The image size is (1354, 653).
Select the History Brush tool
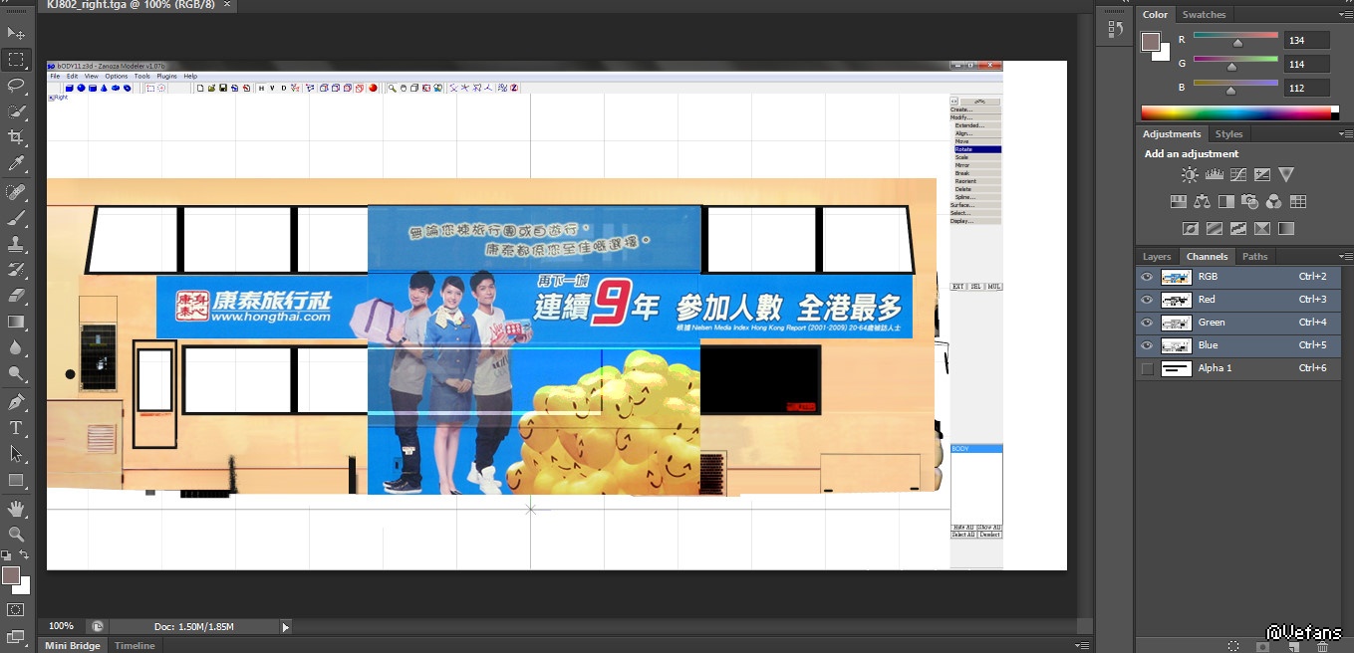[x=16, y=270]
